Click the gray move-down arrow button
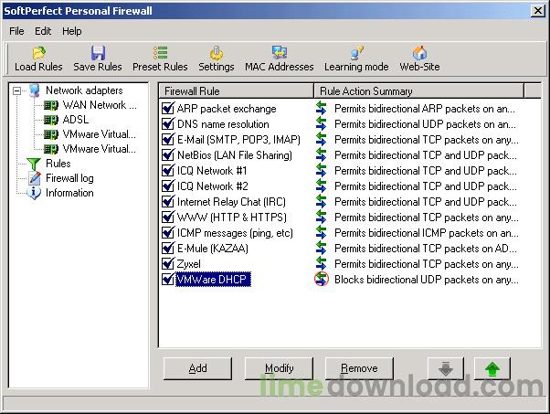This screenshot has width=550, height=414. (x=446, y=368)
